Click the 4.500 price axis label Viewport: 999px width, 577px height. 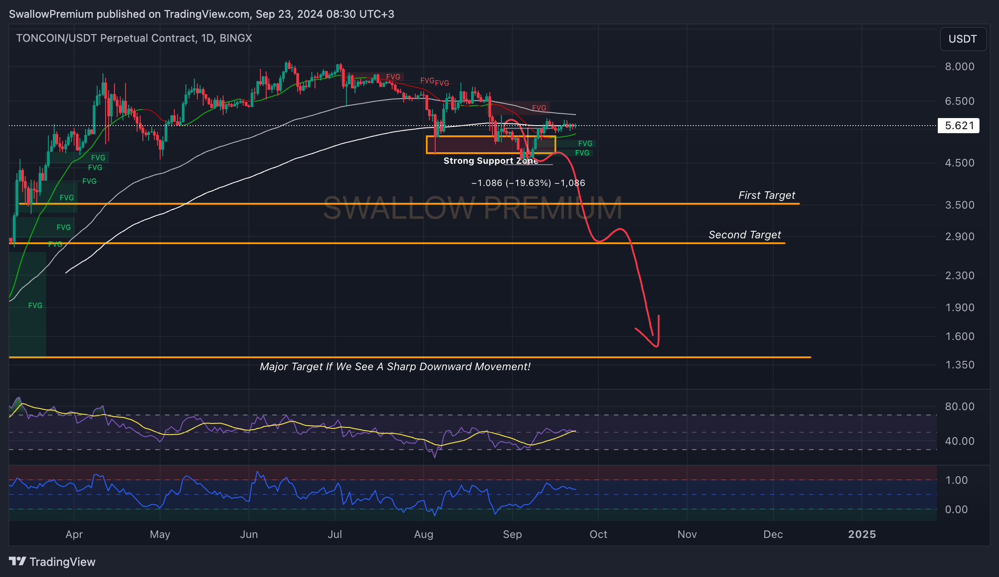click(x=960, y=163)
